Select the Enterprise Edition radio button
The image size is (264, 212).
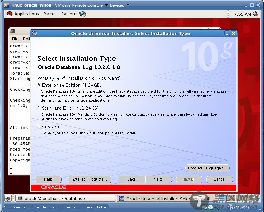coord(39,85)
